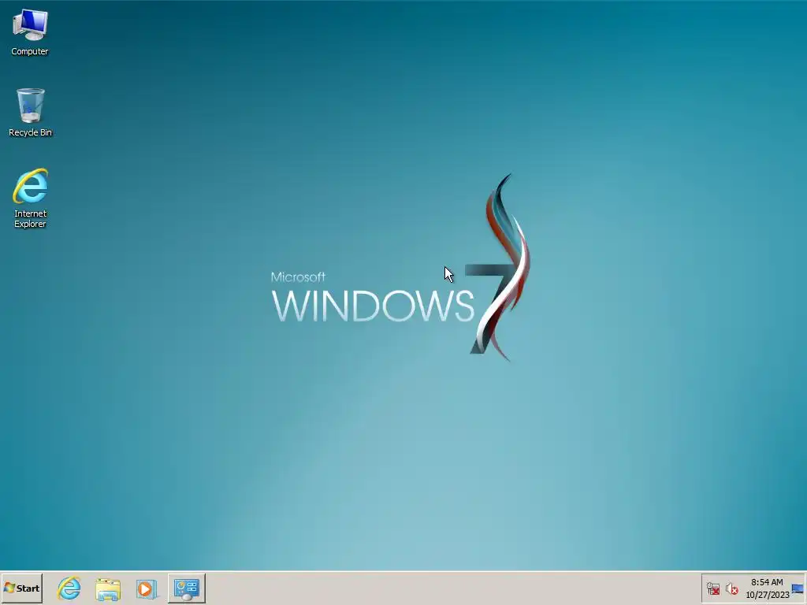Launch Windows Media Player from taskbar
Image resolution: width=807 pixels, height=605 pixels.
(146, 588)
